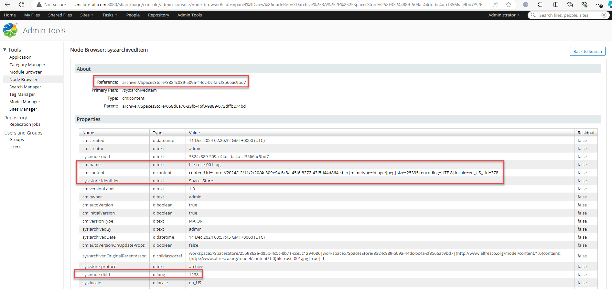Click the MAJOR version type value
Image resolution: width=612 pixels, height=289 pixels.
196,221
